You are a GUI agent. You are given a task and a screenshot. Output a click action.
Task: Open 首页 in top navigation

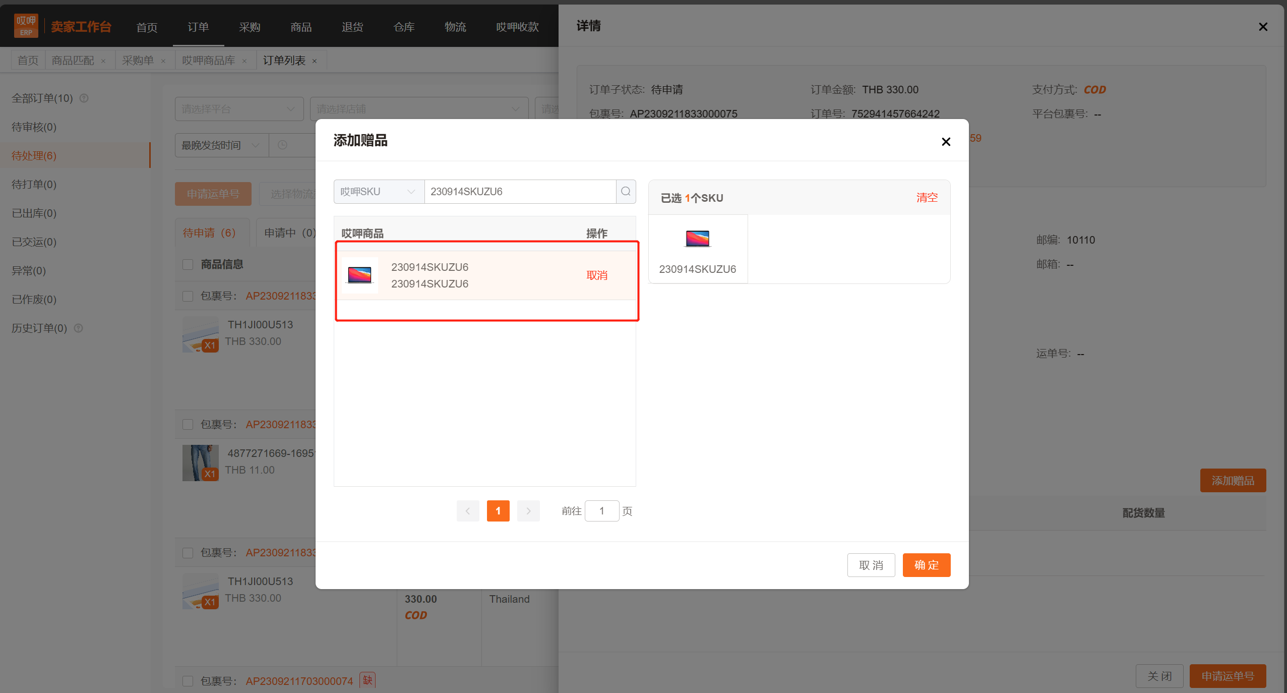[x=147, y=27]
